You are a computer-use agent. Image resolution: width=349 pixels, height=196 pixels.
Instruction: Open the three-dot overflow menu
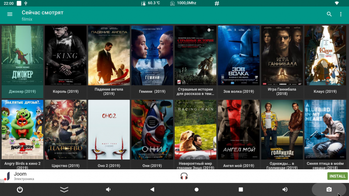tap(341, 14)
